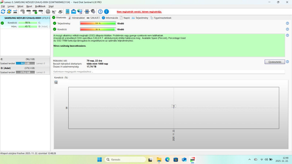292x164 pixels.
Task: Click the C: free space 52.3 GB bar
Action: [25, 63]
